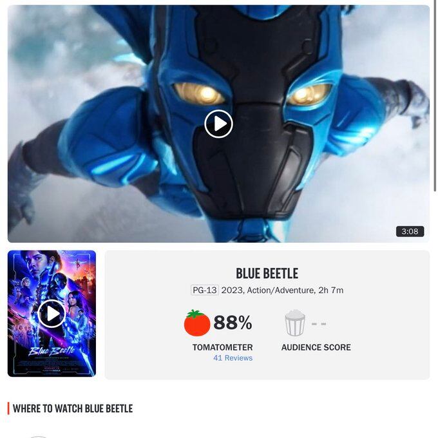Select the AUDIENCE SCORE label

316,347
